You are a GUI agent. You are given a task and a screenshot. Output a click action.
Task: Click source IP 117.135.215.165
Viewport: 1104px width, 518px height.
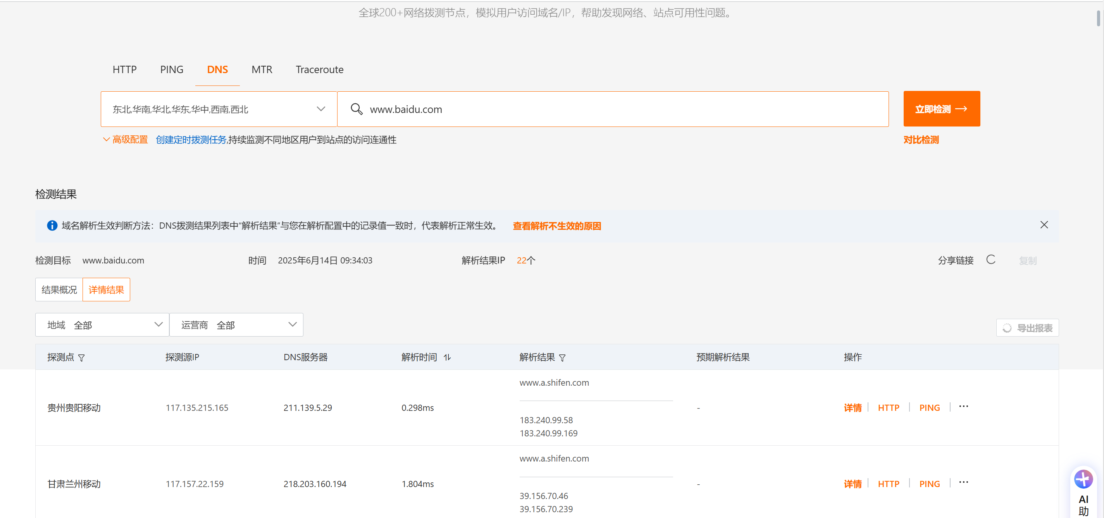(x=197, y=408)
